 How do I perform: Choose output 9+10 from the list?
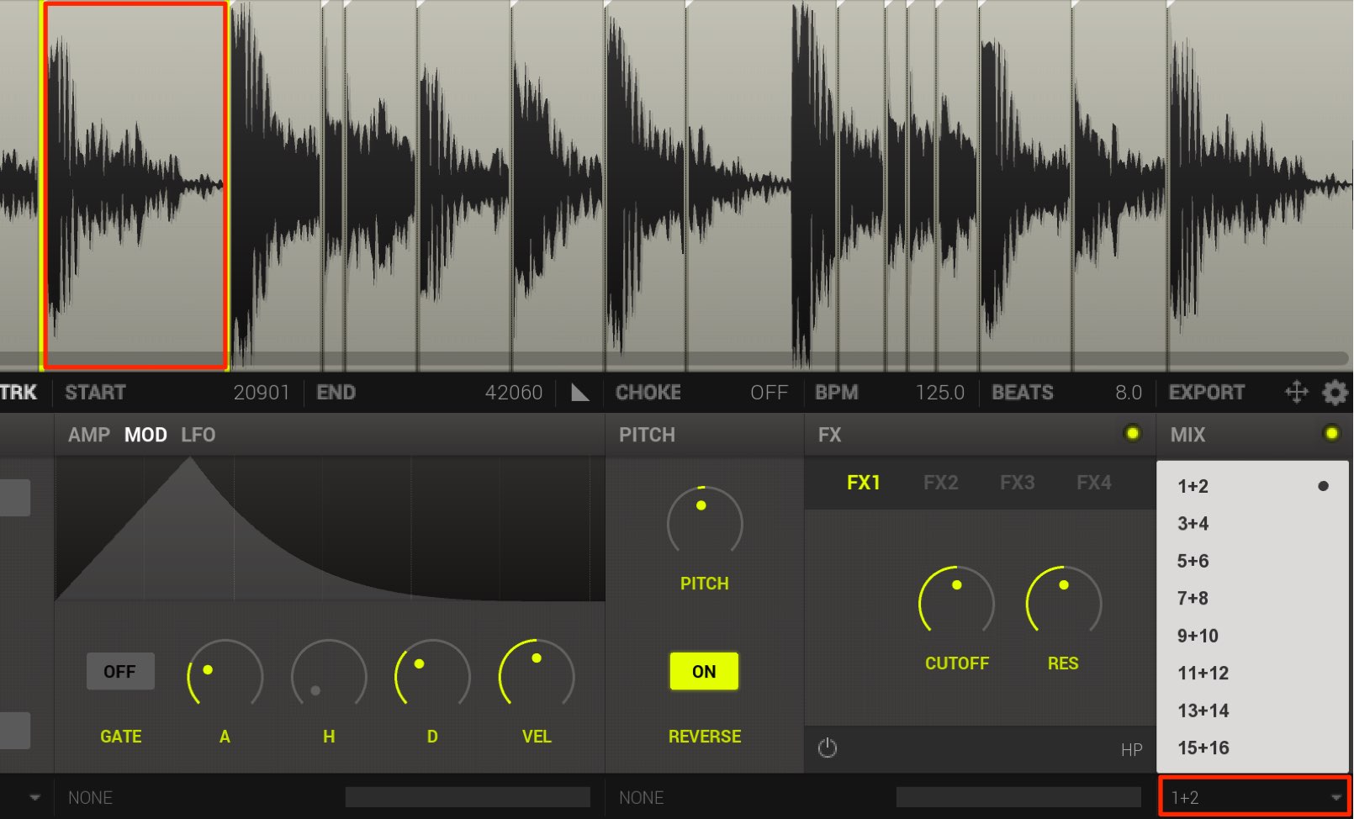point(1253,636)
